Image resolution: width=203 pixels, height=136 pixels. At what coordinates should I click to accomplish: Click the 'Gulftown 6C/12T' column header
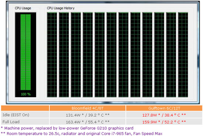click(x=164, y=108)
